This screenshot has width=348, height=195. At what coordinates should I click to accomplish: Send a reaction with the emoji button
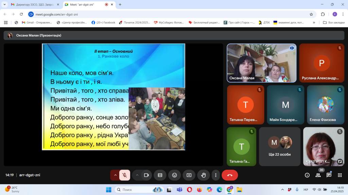174,175
